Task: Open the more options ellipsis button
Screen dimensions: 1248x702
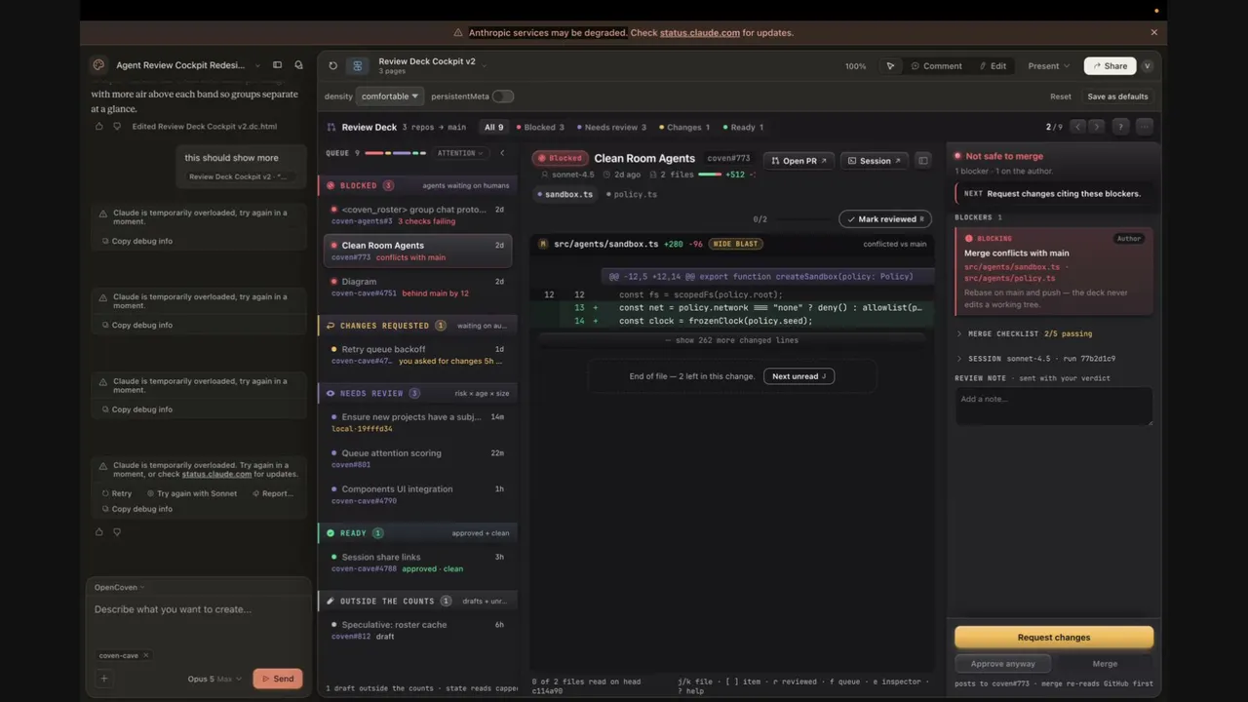Action: [x=1145, y=127]
